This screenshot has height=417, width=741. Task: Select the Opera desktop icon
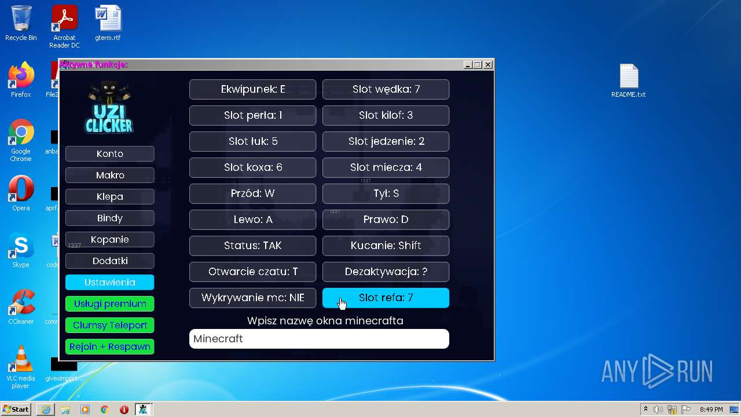tap(21, 193)
